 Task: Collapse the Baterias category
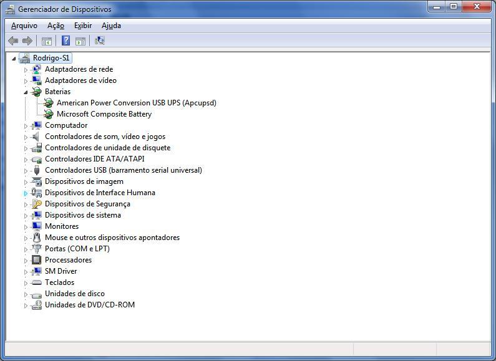point(26,92)
